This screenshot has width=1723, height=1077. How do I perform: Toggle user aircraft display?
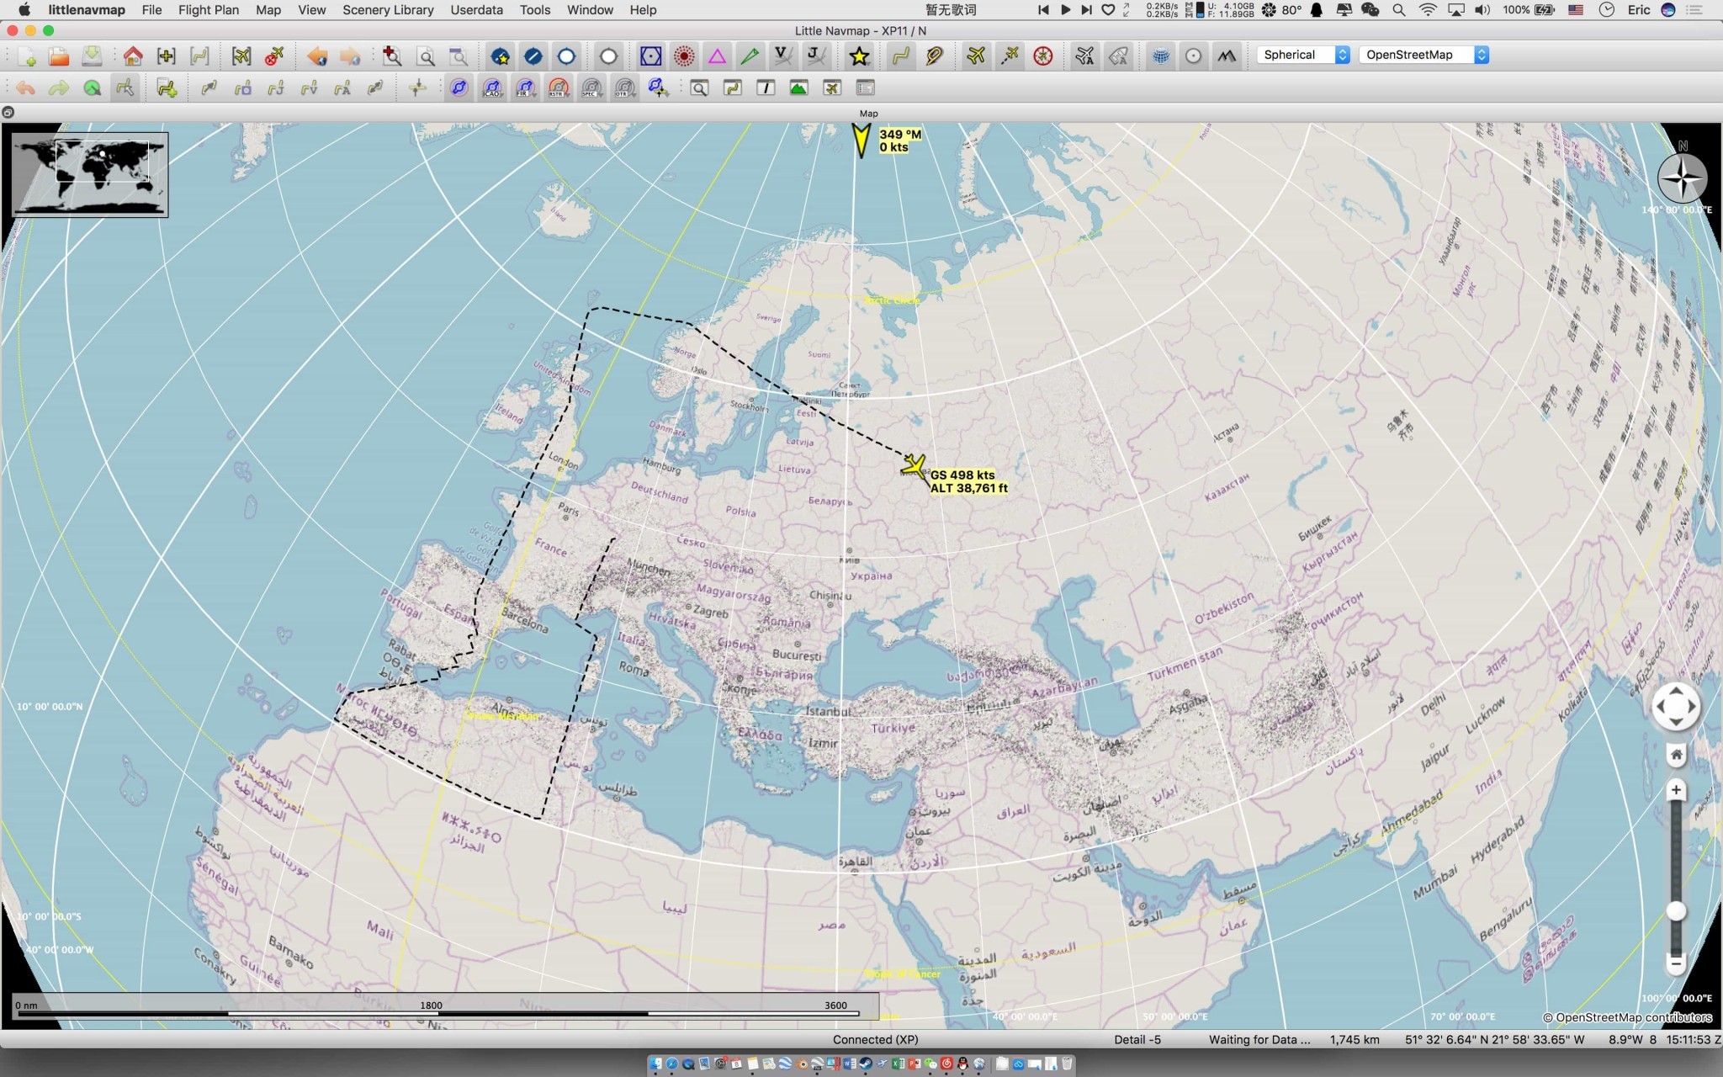tap(976, 56)
